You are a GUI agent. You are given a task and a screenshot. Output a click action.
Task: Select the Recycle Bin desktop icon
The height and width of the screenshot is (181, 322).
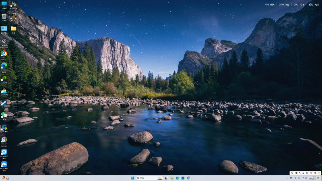tap(4, 17)
